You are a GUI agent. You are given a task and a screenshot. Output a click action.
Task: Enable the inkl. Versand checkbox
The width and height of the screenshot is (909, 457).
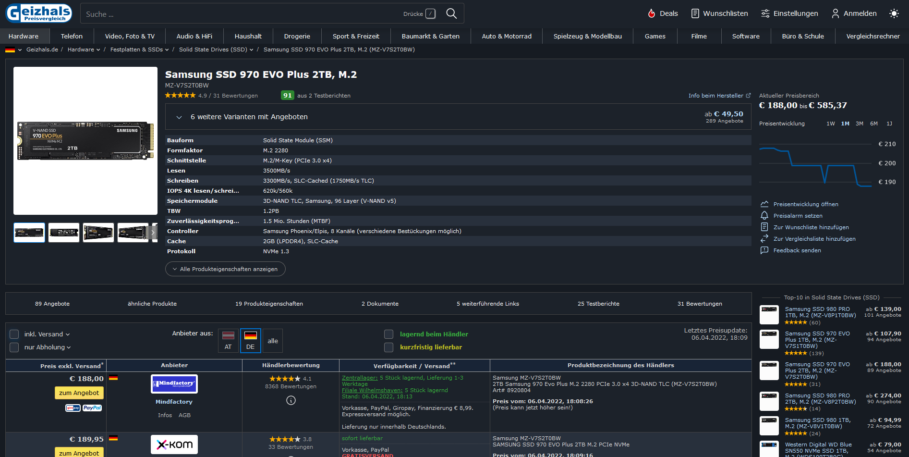pos(14,334)
